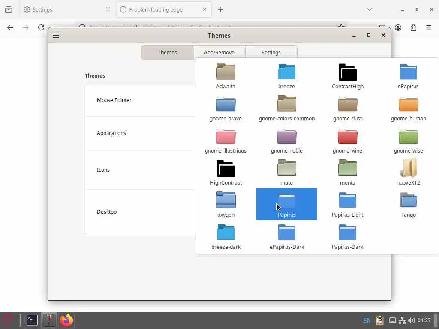This screenshot has height=329, width=439.
Task: Choose gnome-human orange folder theme
Action: (408, 108)
